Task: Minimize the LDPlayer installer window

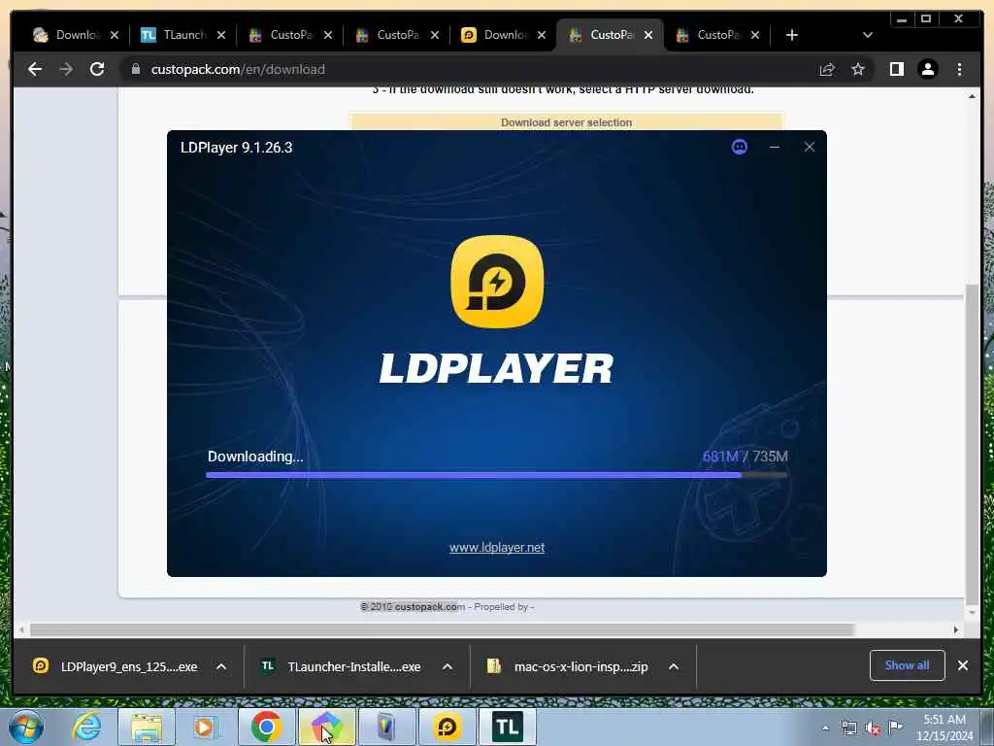Action: coord(774,148)
